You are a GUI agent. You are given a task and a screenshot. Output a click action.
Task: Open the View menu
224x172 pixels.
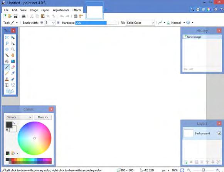23,10
